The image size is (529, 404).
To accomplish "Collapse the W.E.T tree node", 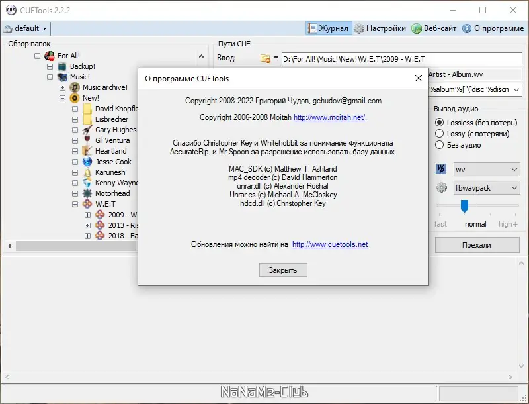I will pos(75,204).
